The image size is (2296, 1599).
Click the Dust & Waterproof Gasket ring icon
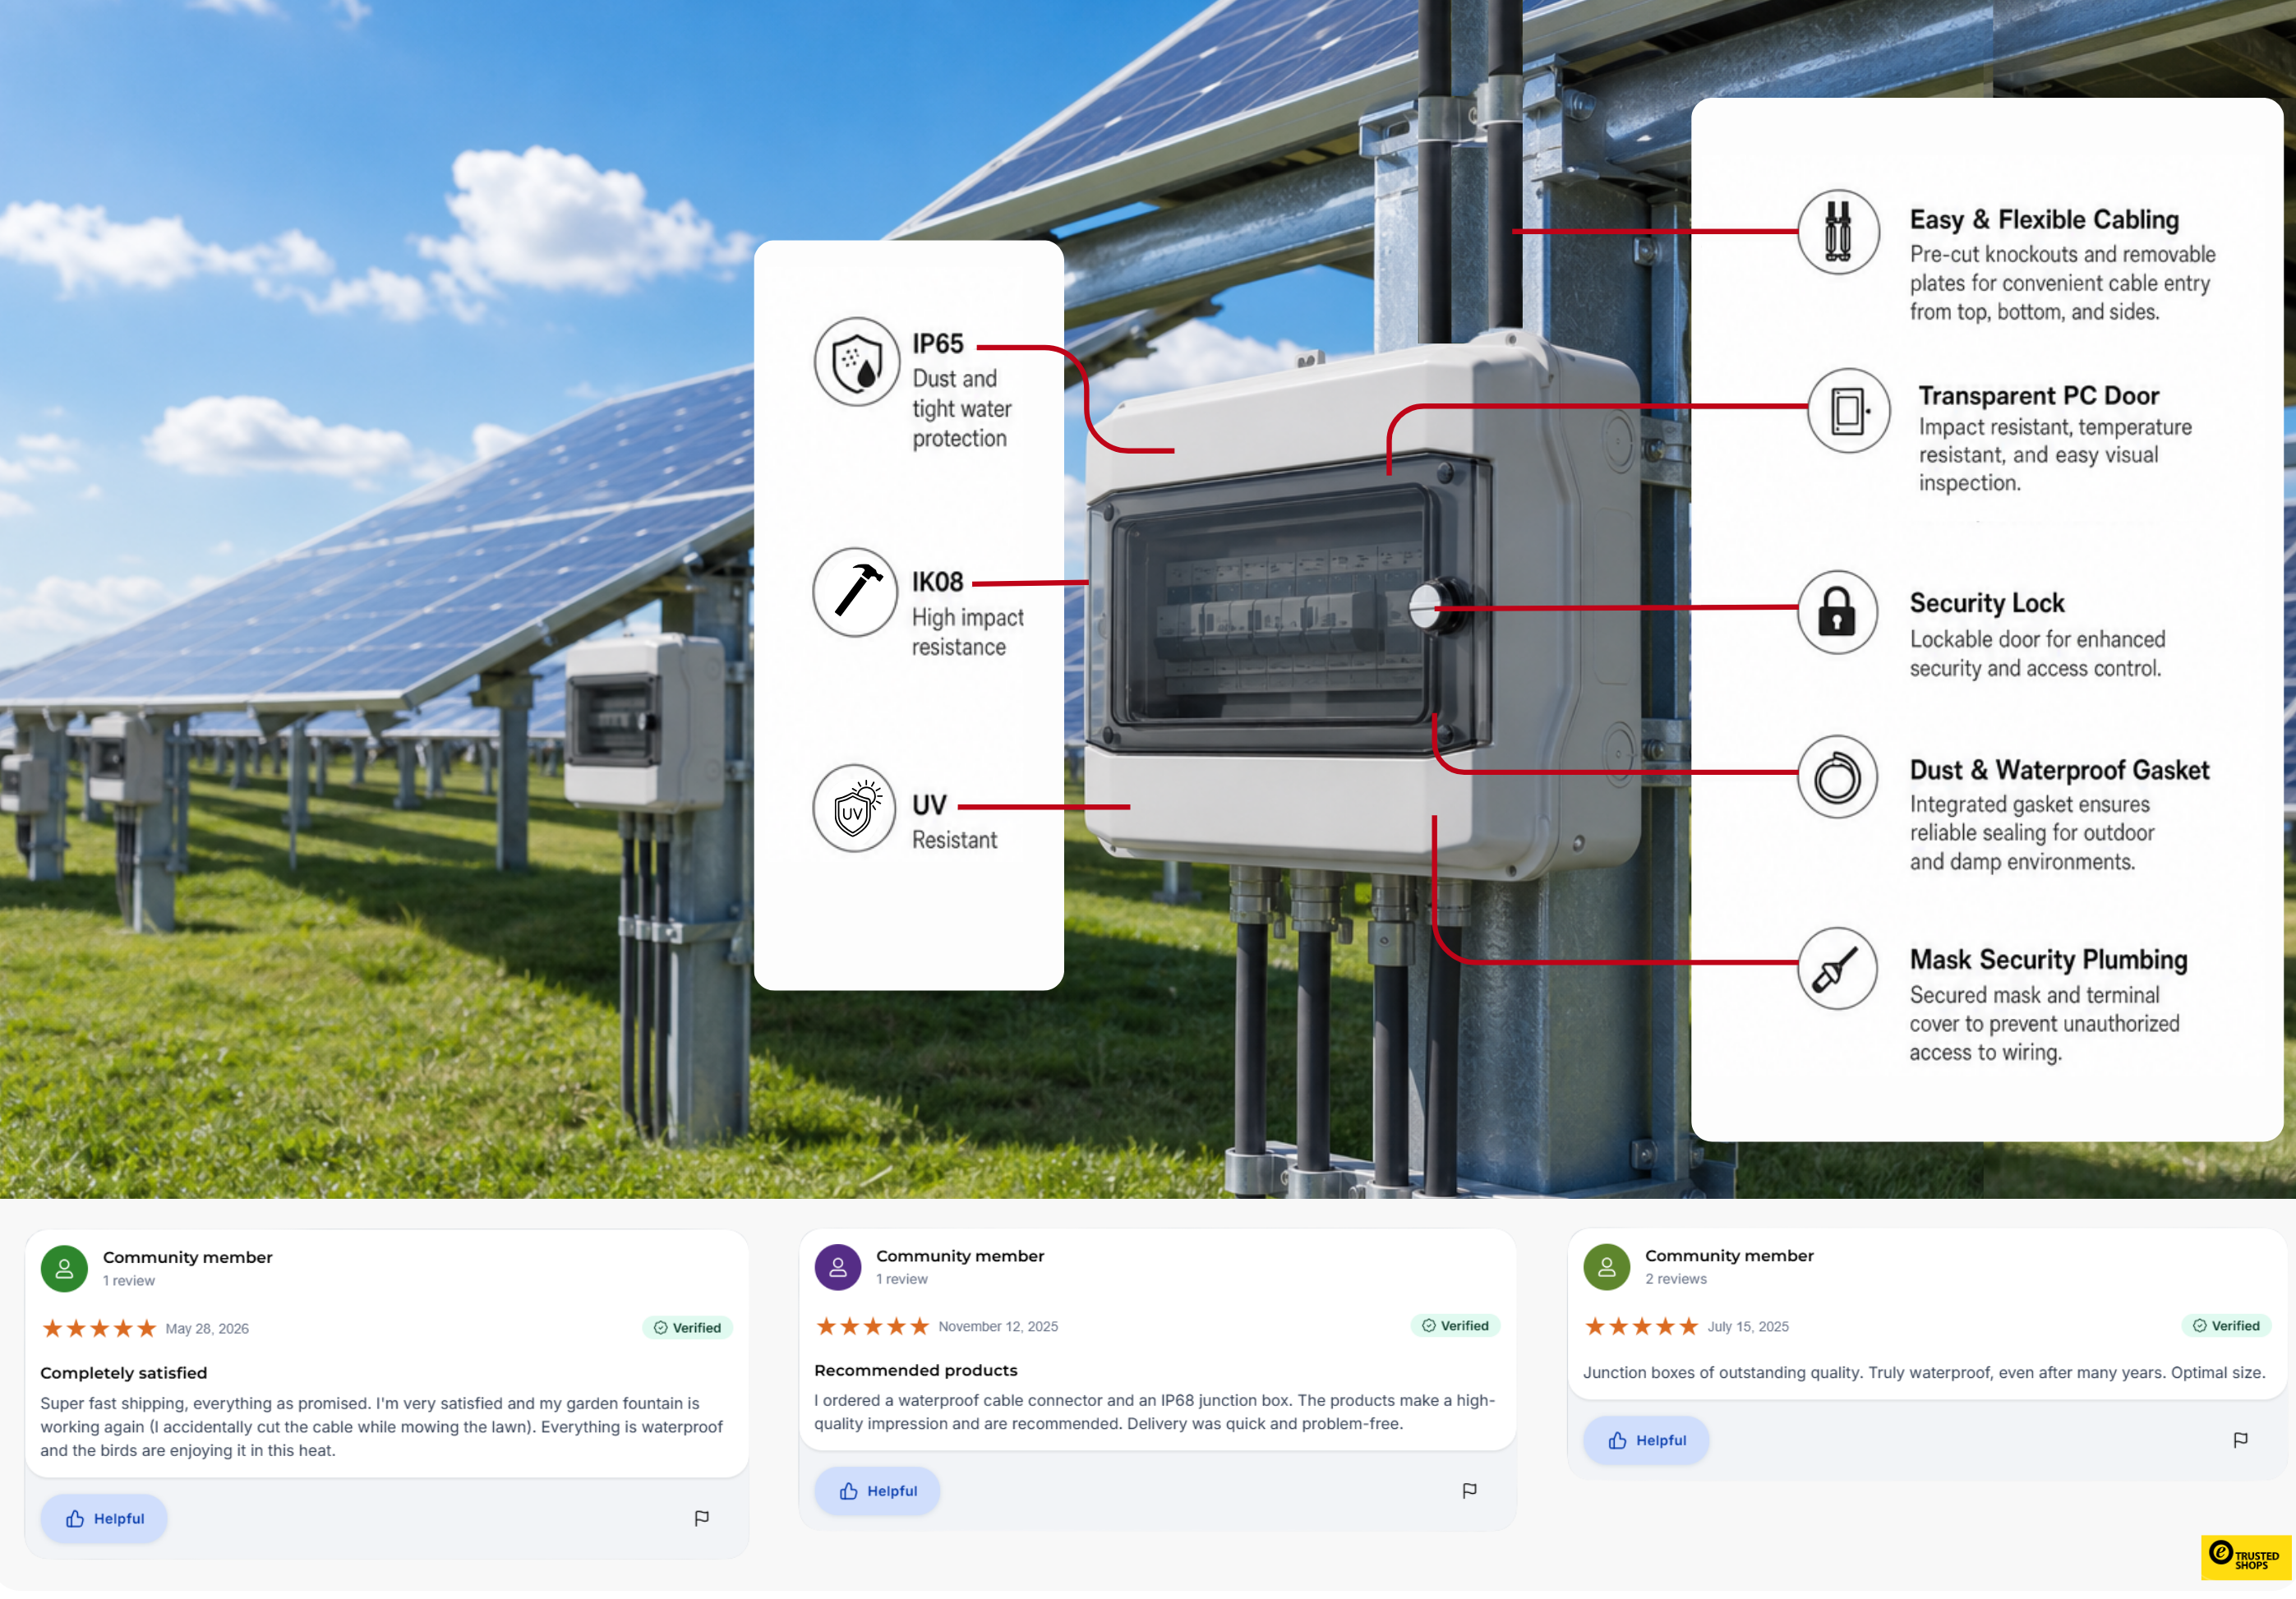click(1838, 777)
